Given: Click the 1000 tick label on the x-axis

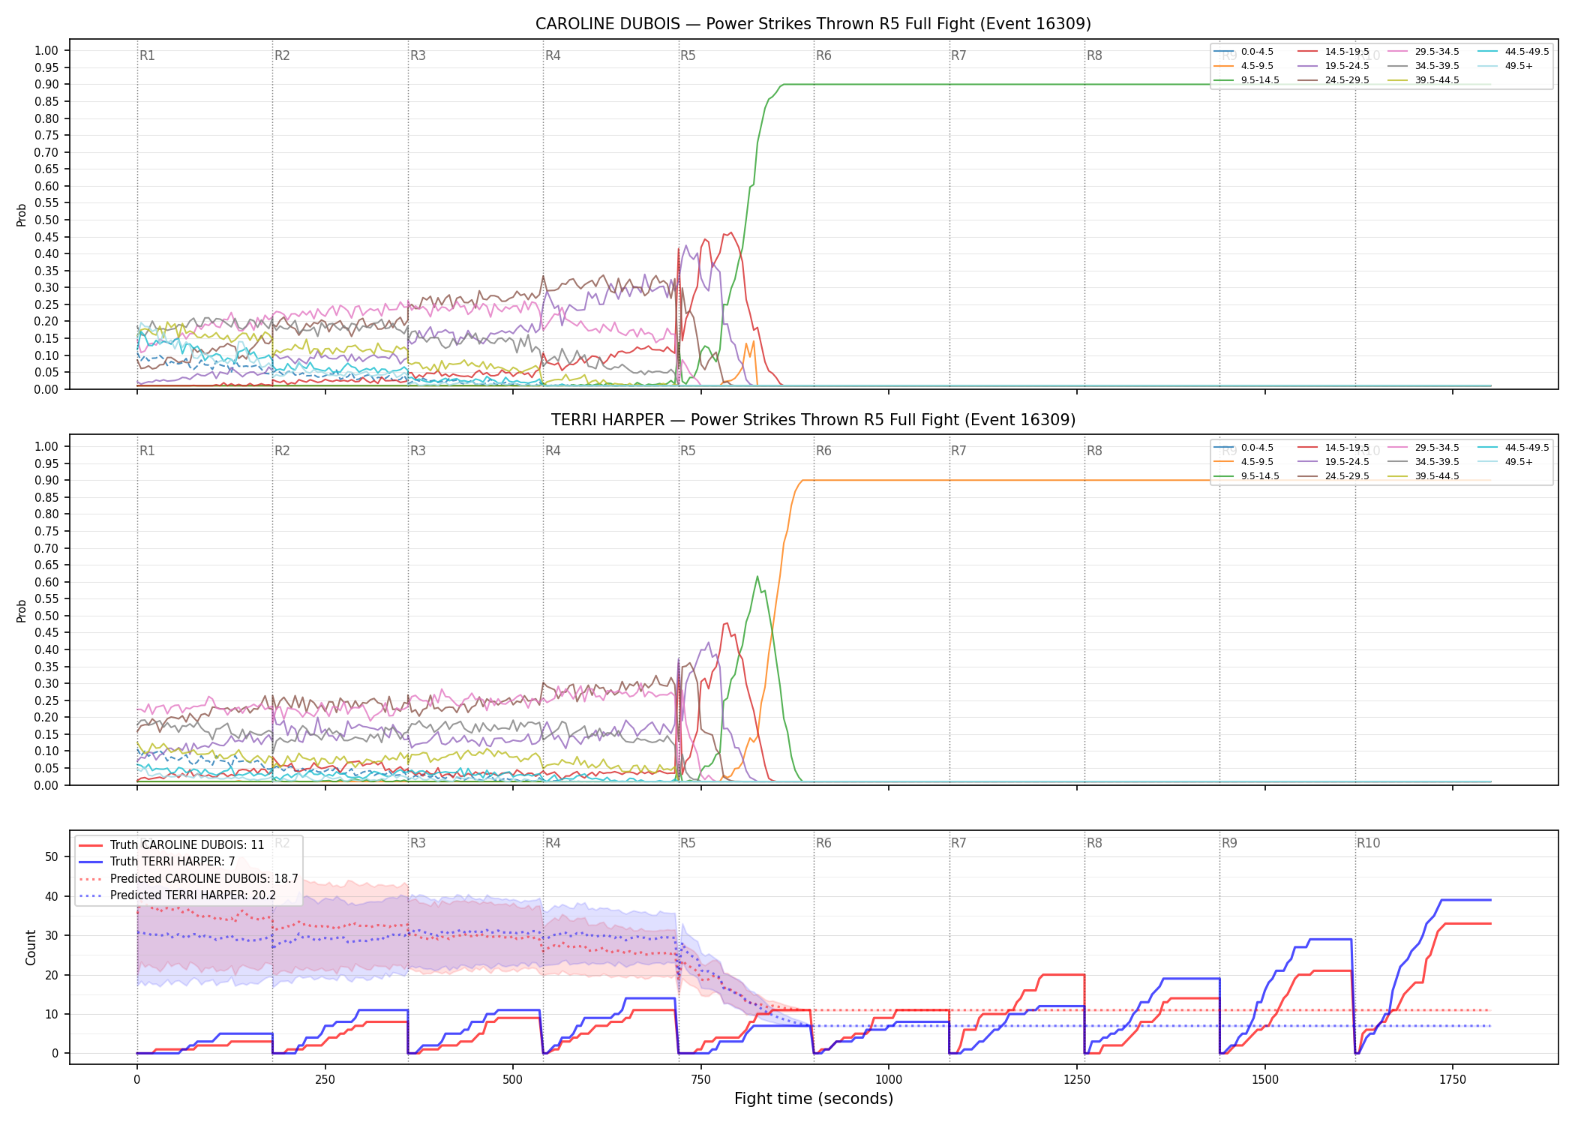Looking at the screenshot, I should pyautogui.click(x=889, y=1080).
